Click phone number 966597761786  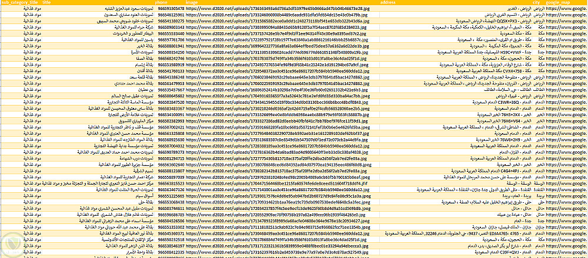(171, 40)
